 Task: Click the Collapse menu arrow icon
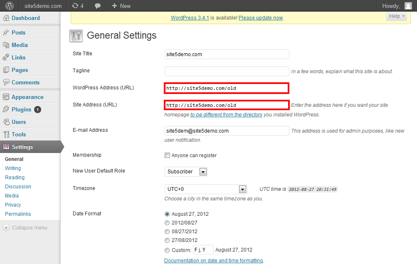pyautogui.click(x=6, y=227)
